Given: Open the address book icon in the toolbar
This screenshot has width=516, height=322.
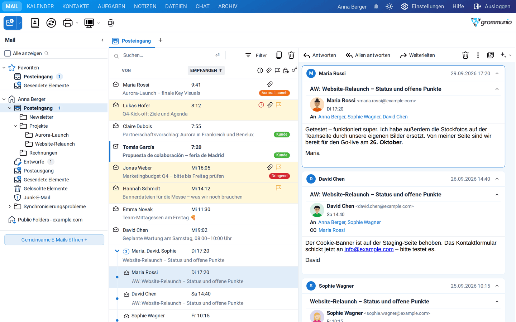Looking at the screenshot, I should [x=35, y=23].
